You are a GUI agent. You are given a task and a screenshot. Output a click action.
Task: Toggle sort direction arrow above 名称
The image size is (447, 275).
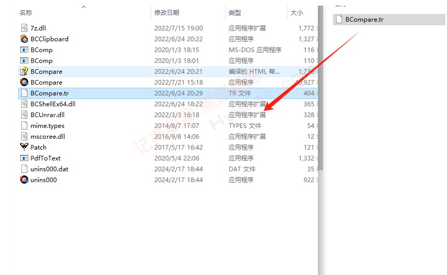(84, 7)
